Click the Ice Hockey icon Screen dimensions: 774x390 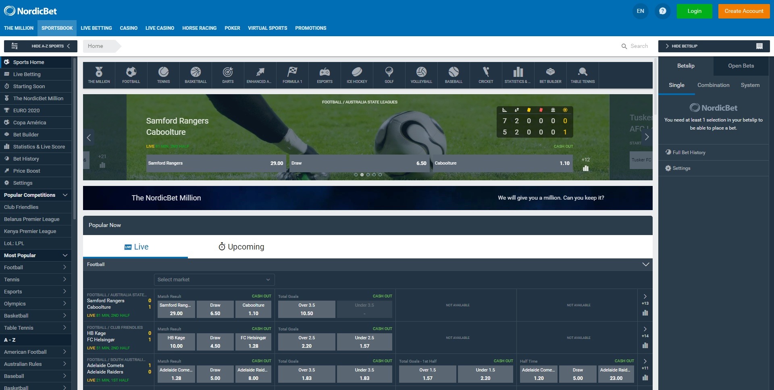pos(356,75)
